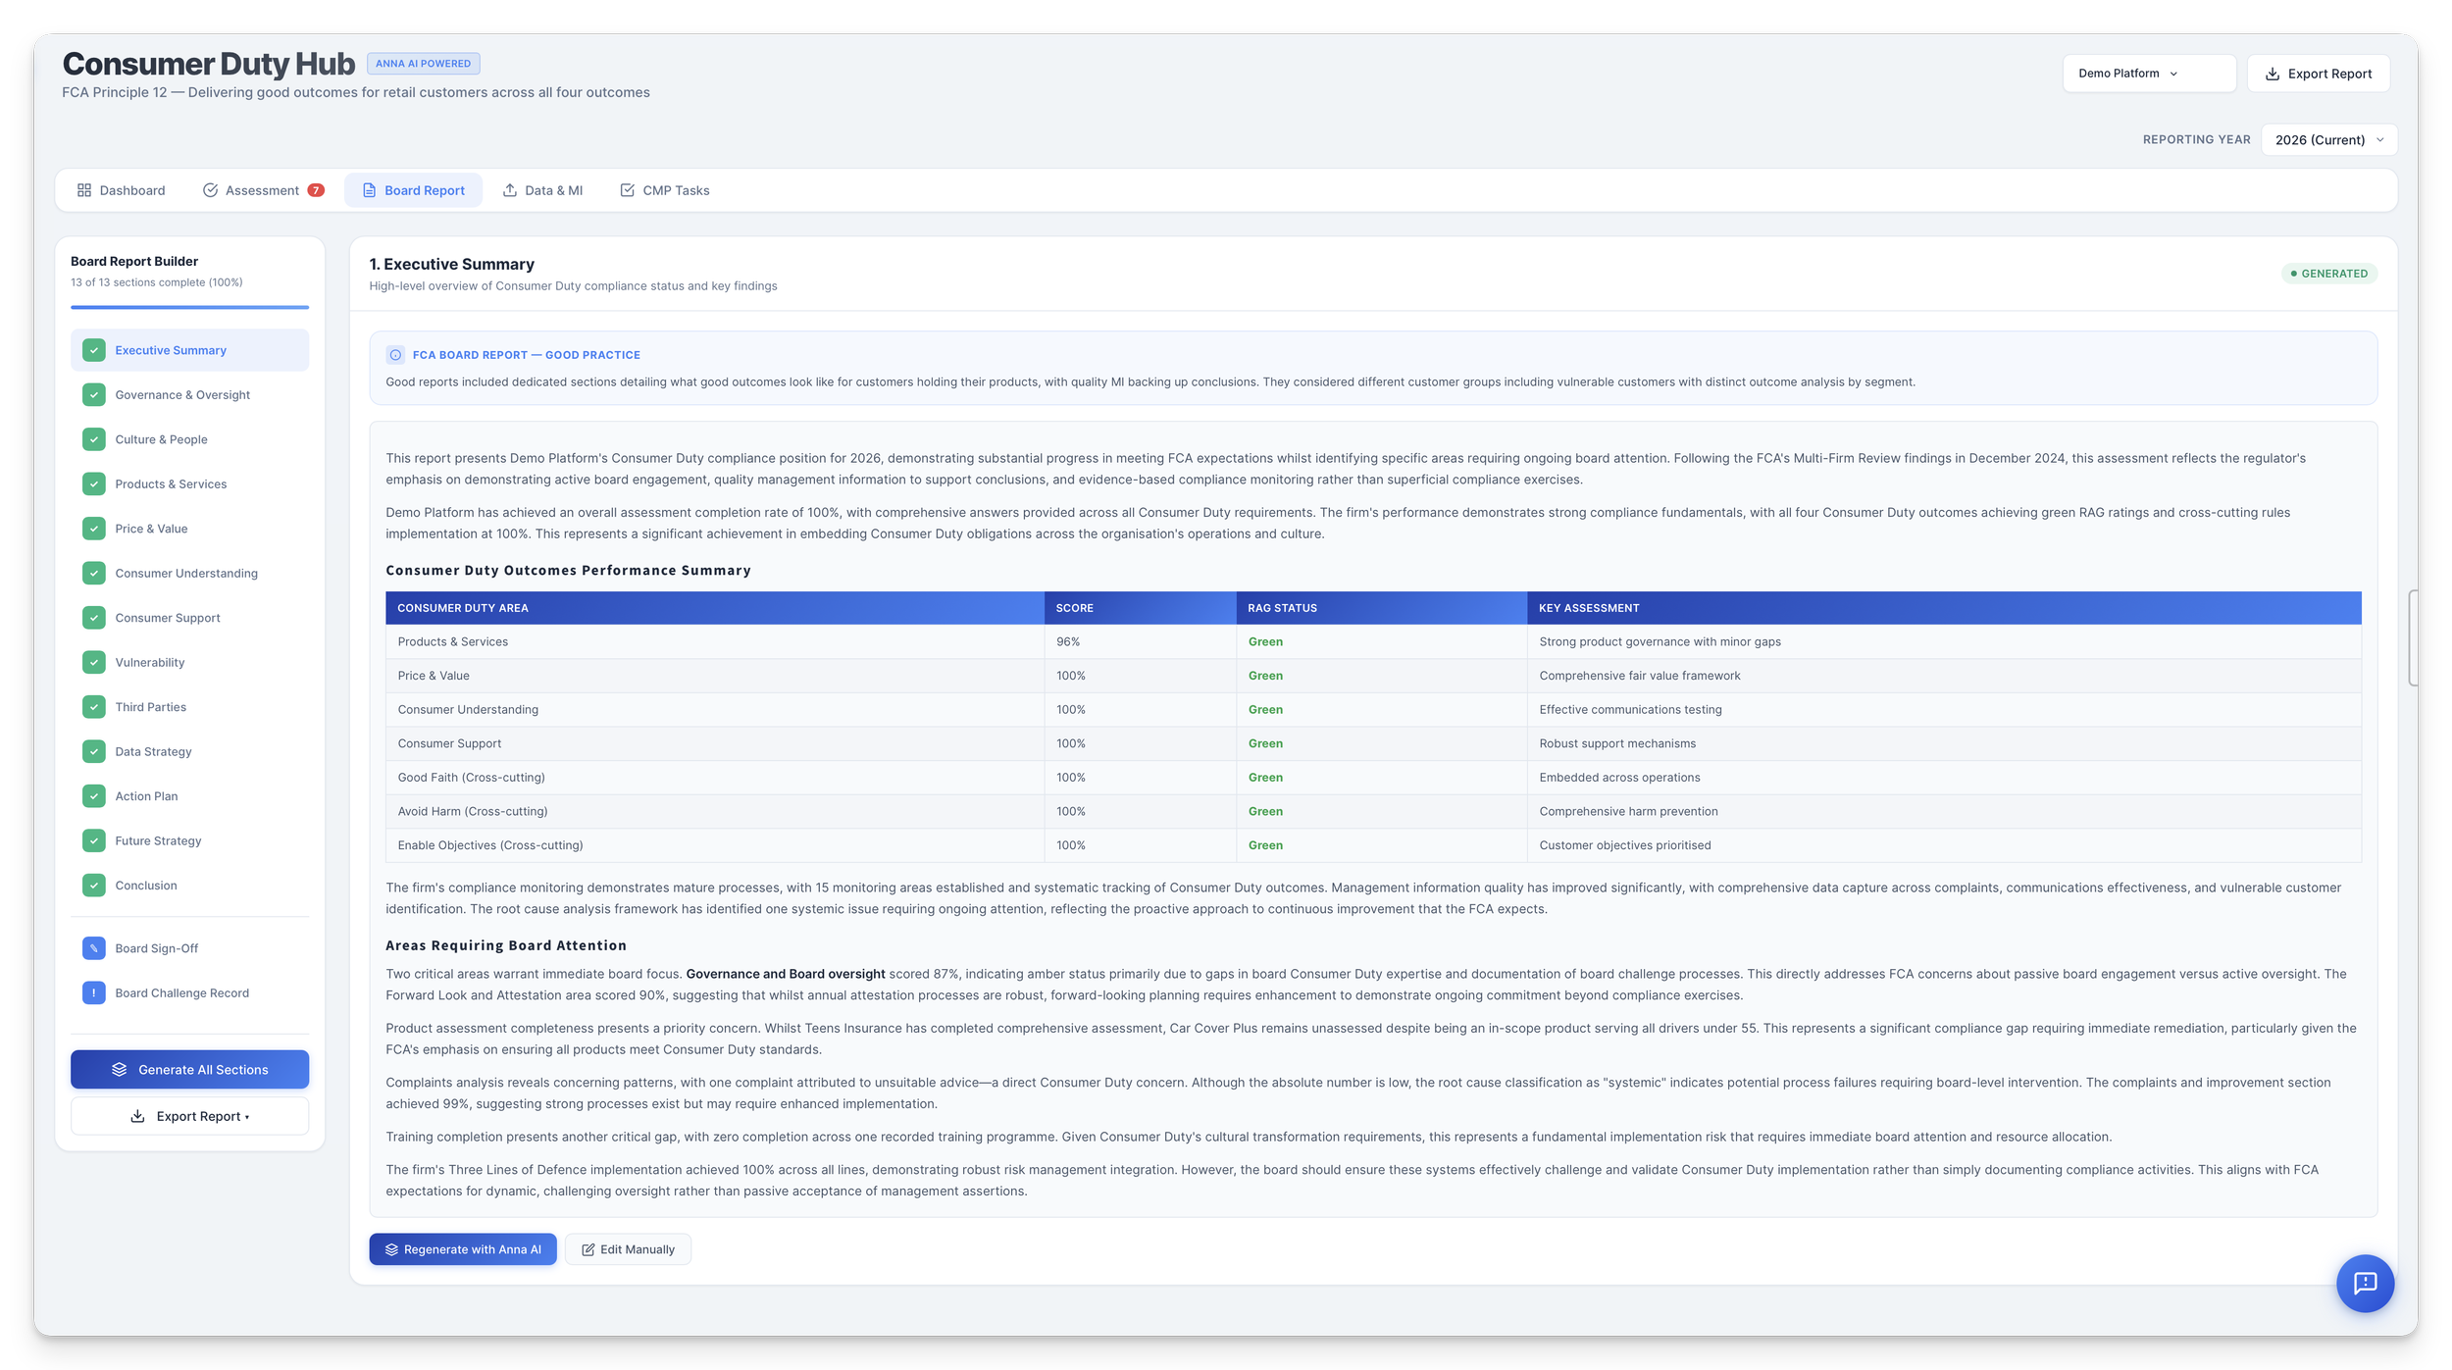The image size is (2452, 1370).
Task: Click the Assessment notification badge showing 7
Action: pyautogui.click(x=316, y=190)
